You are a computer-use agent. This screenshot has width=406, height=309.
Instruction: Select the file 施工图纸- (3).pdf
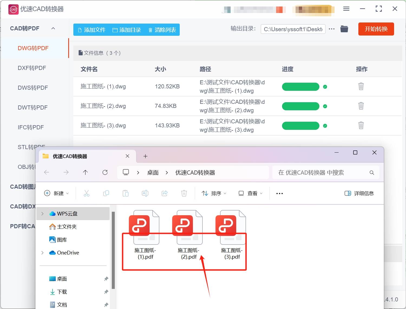tap(232, 235)
